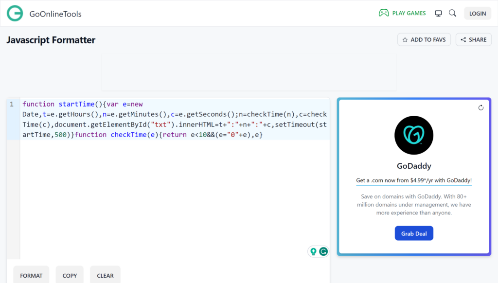Screen dimensions: 498x283
Task: Open the Grammarly G widget
Action: [x=323, y=251]
